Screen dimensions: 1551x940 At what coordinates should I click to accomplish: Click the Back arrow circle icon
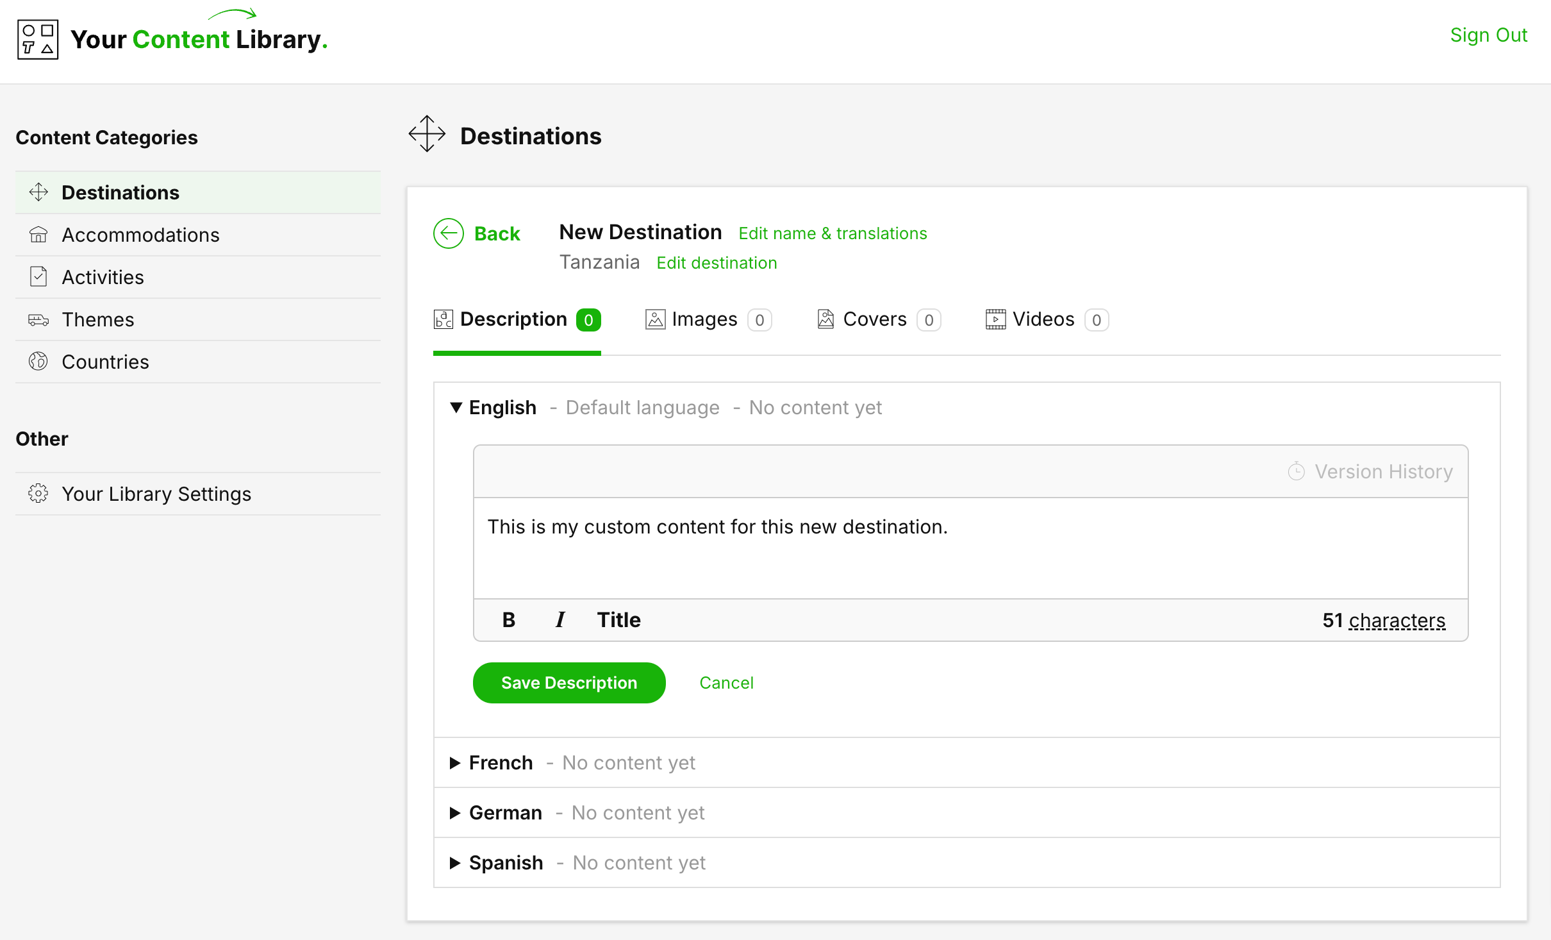[x=448, y=233]
